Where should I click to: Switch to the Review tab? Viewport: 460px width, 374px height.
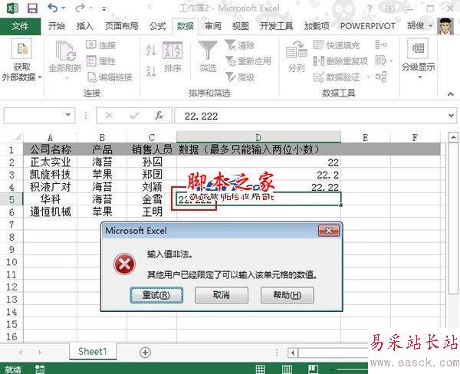pos(213,26)
